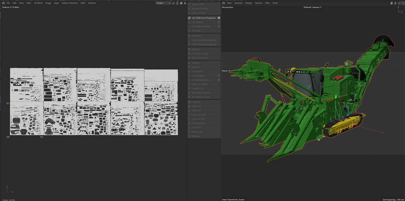Click the zoom arrows icon in UV editor
Viewport: 405px width, 201px height.
pyautogui.click(x=185, y=3)
